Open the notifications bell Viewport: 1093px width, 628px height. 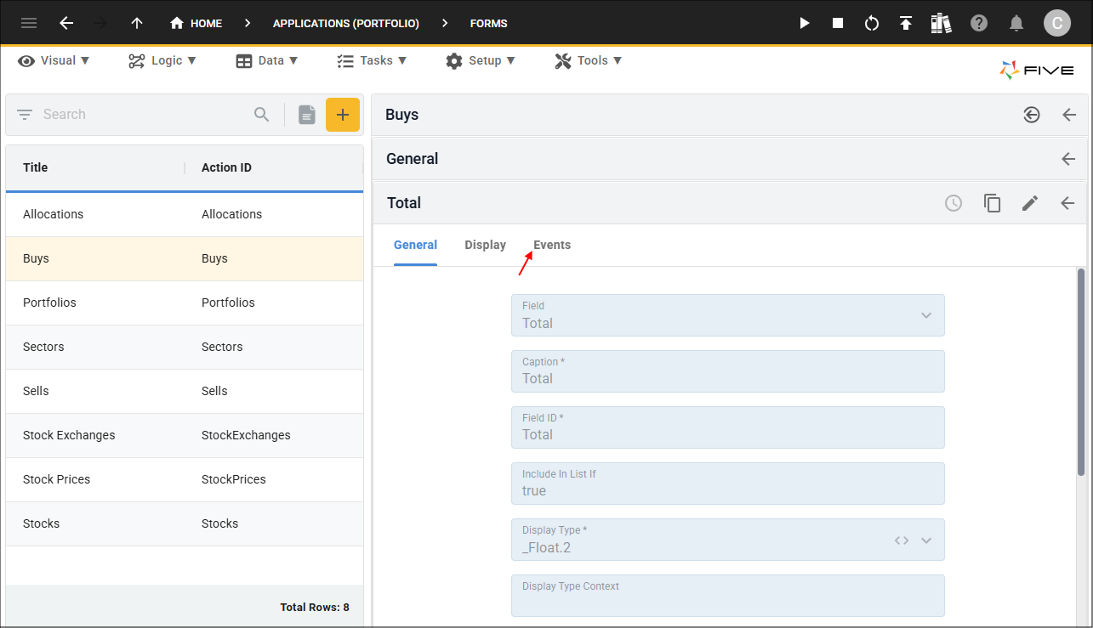1016,23
